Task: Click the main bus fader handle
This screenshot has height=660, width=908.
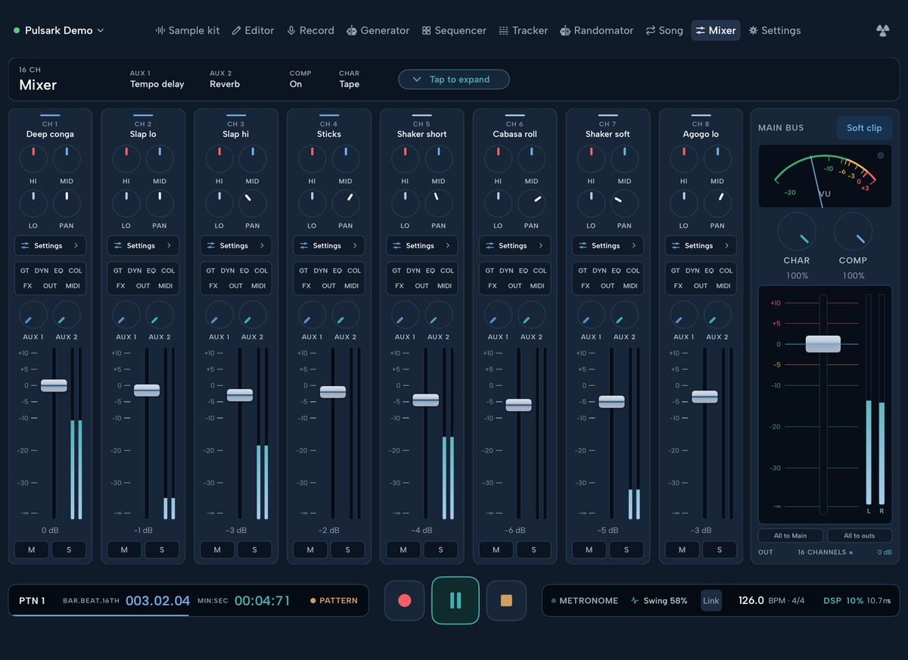Action: (823, 344)
